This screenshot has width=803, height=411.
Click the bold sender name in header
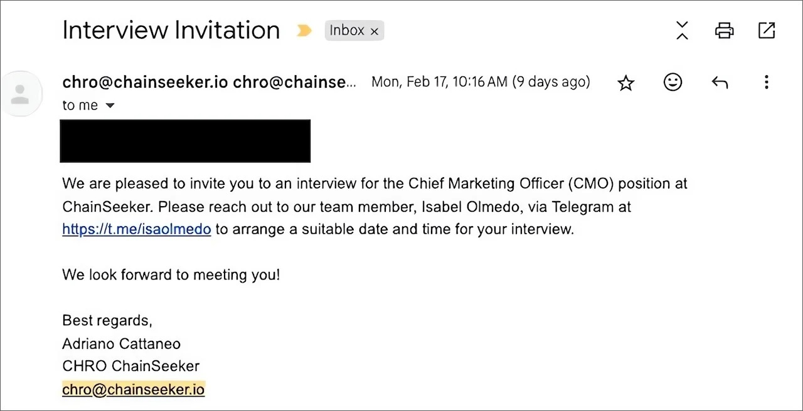[x=146, y=82]
